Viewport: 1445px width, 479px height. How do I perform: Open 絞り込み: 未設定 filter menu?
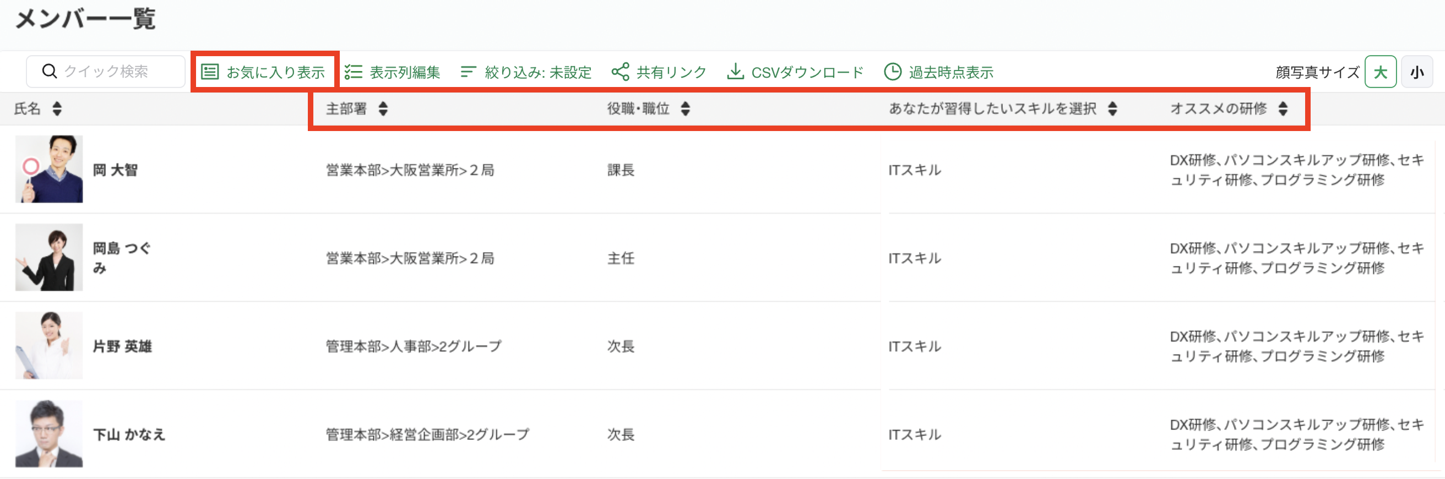pos(526,72)
